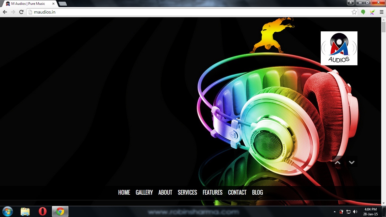
Task: Click the Chrome user profile button
Action: pos(351,3)
